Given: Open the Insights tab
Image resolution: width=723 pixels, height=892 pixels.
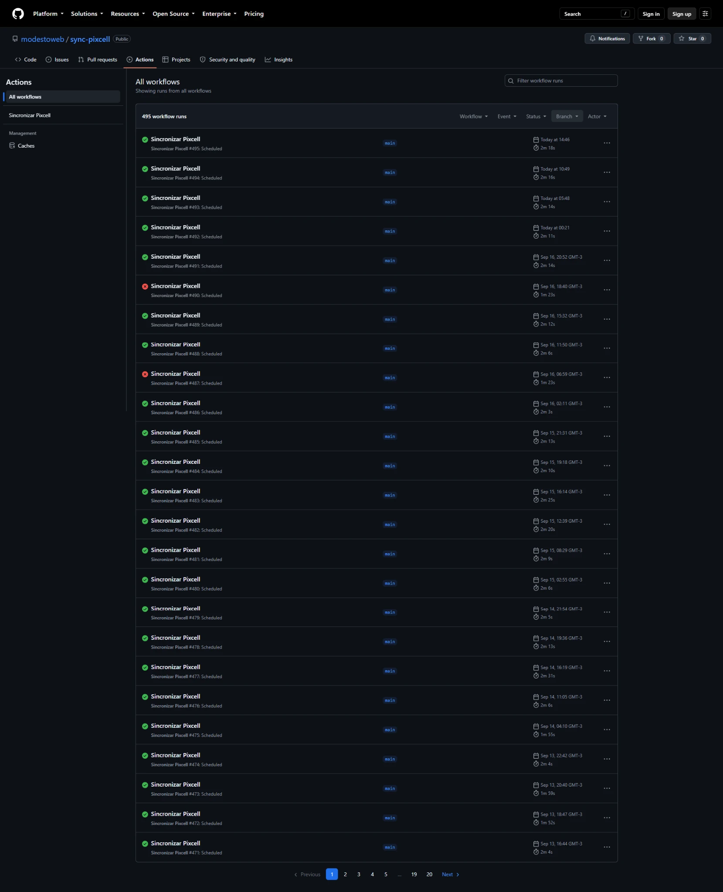Looking at the screenshot, I should pos(278,60).
